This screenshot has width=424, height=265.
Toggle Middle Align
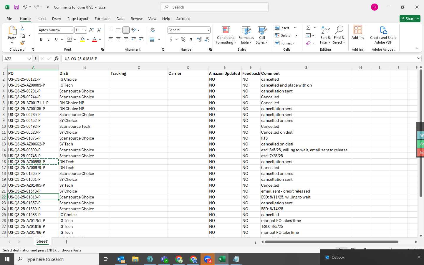[x=118, y=30]
